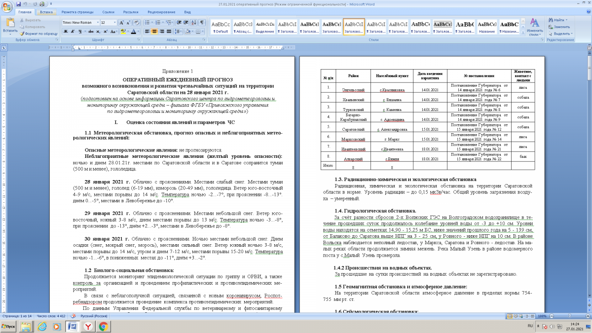This screenshot has height=333, width=592.
Task: Open the multilevel list menu
Action: pyautogui.click(x=170, y=23)
